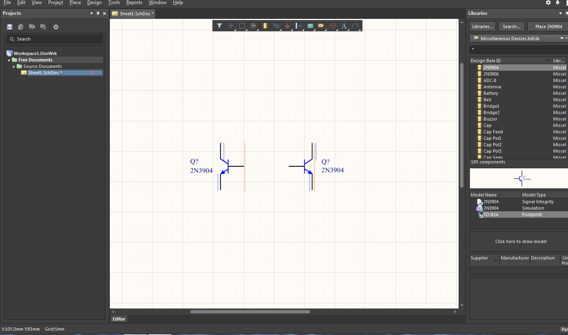The image size is (568, 335).
Task: Click the magnifier icon in Projects search box
Action: (x=12, y=39)
